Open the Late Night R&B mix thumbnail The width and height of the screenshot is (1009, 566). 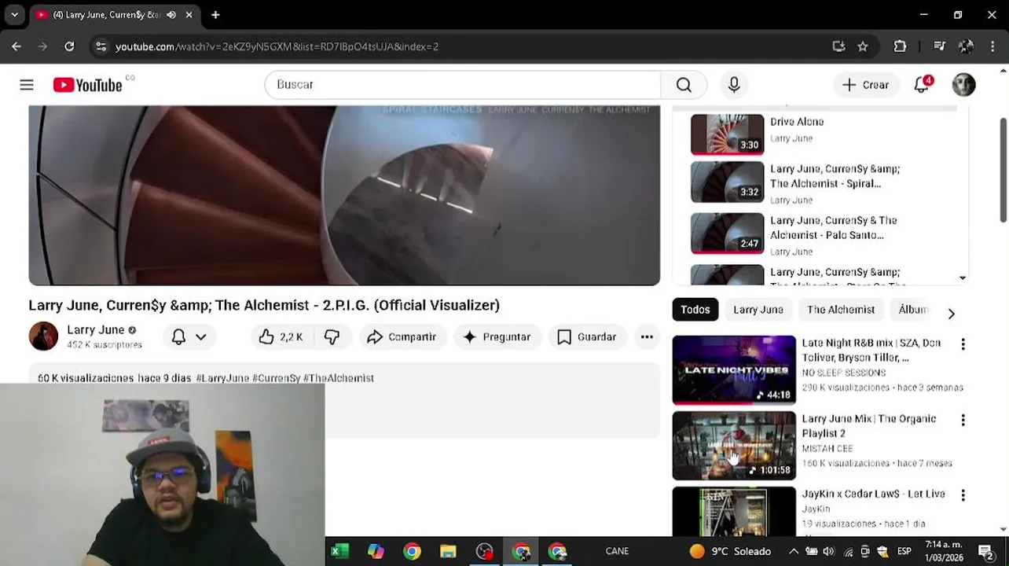(x=734, y=369)
